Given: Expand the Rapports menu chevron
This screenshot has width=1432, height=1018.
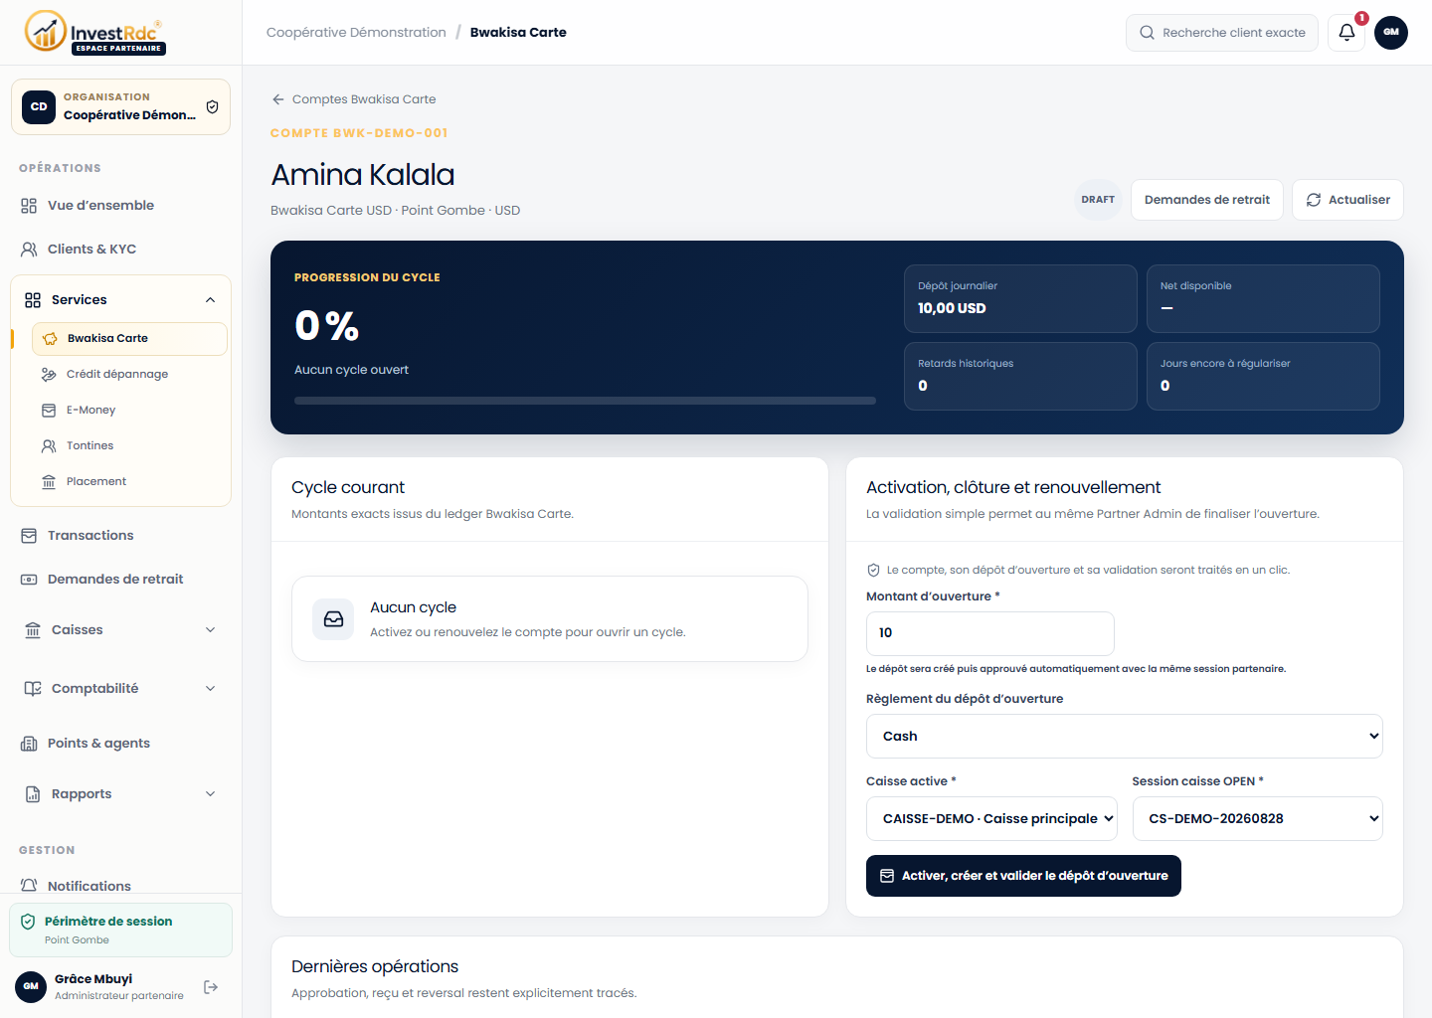Looking at the screenshot, I should click(210, 794).
